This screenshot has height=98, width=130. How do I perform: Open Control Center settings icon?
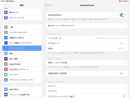6,32
